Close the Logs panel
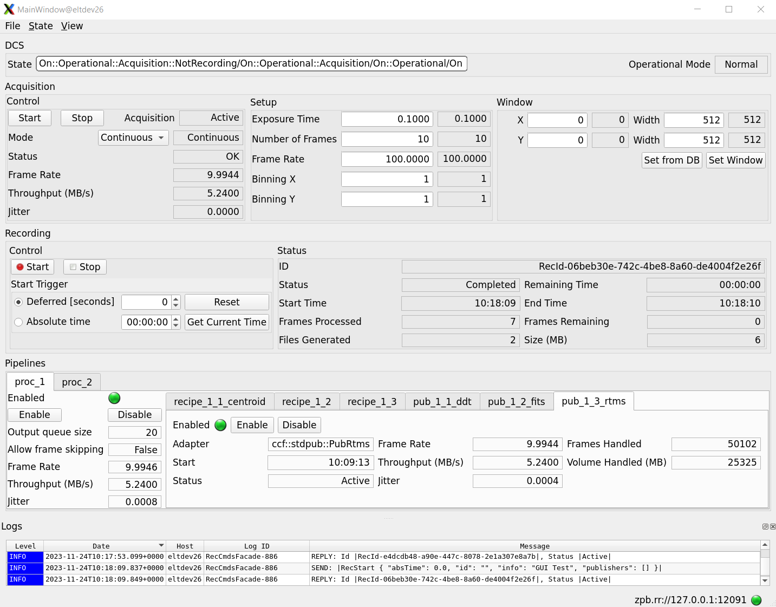The width and height of the screenshot is (776, 607). [773, 526]
